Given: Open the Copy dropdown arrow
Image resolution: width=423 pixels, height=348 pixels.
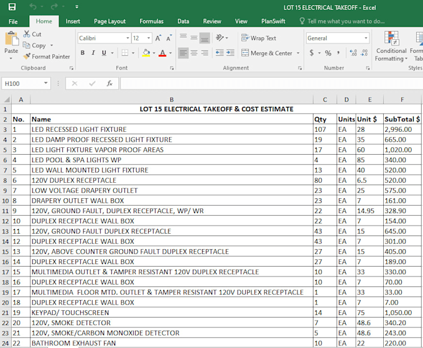Looking at the screenshot, I should 52,45.
